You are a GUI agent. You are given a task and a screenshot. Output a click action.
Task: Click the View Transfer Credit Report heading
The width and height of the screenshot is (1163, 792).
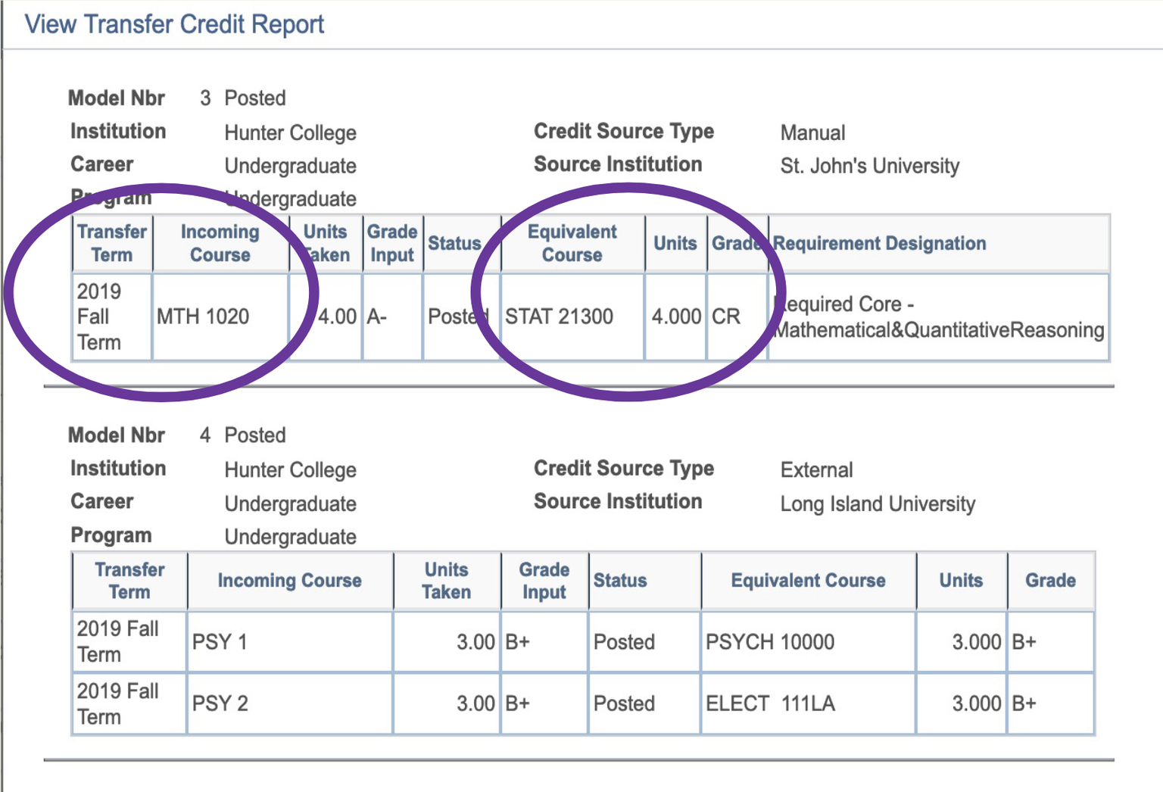pyautogui.click(x=173, y=23)
